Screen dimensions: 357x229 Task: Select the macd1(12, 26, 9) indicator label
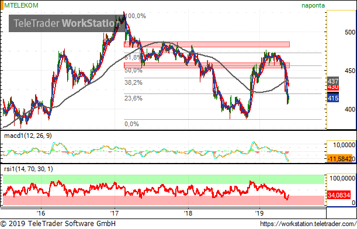pos(28,136)
